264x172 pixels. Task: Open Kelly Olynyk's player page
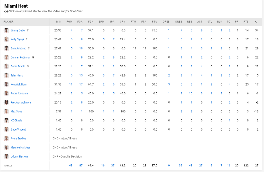[17, 39]
